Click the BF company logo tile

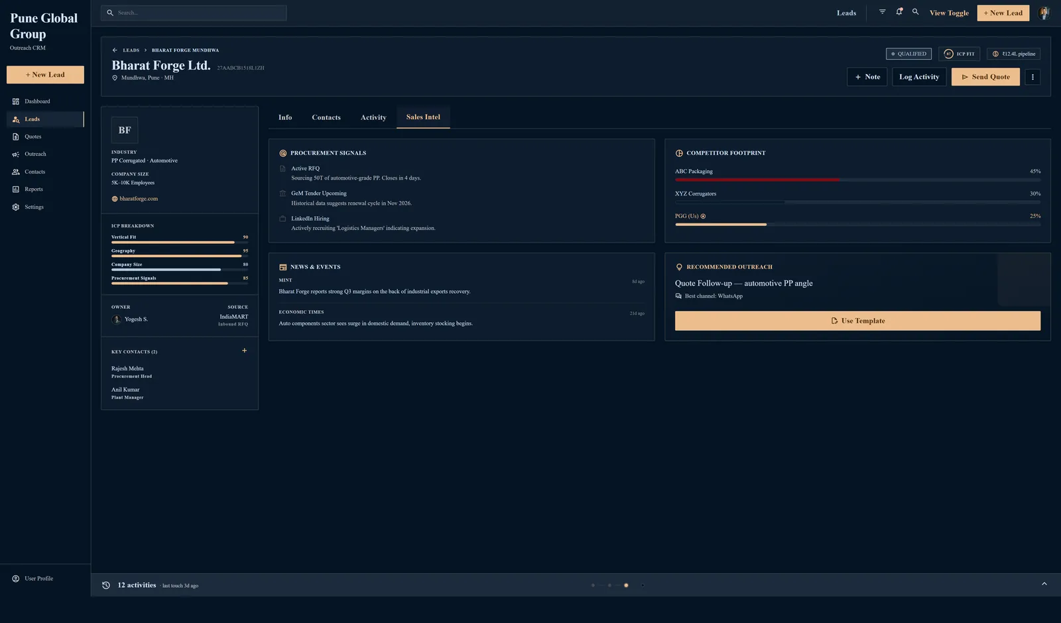[x=125, y=130]
